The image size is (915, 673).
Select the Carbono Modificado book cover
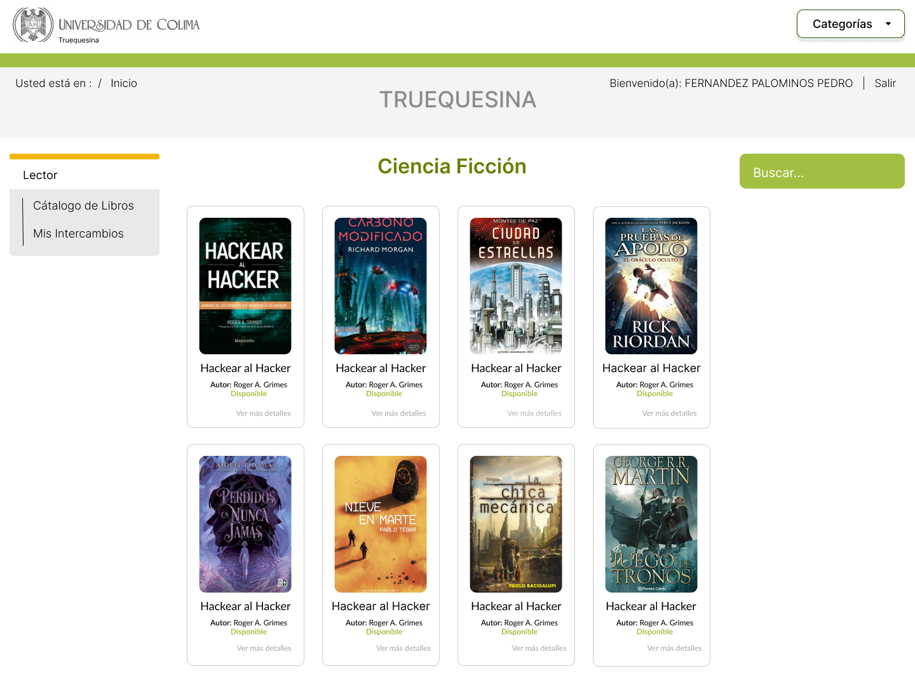click(381, 286)
